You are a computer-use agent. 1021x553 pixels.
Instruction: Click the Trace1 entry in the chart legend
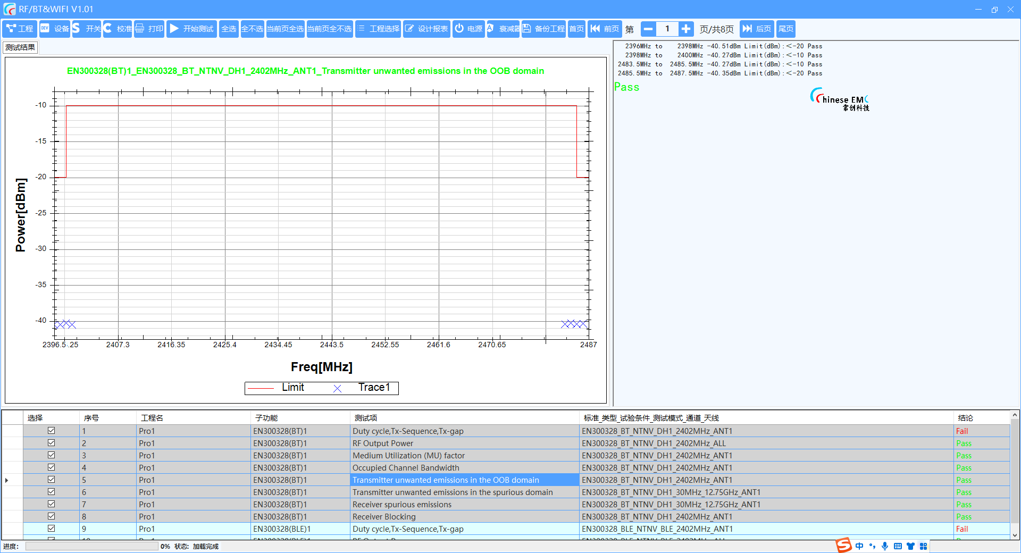click(363, 388)
